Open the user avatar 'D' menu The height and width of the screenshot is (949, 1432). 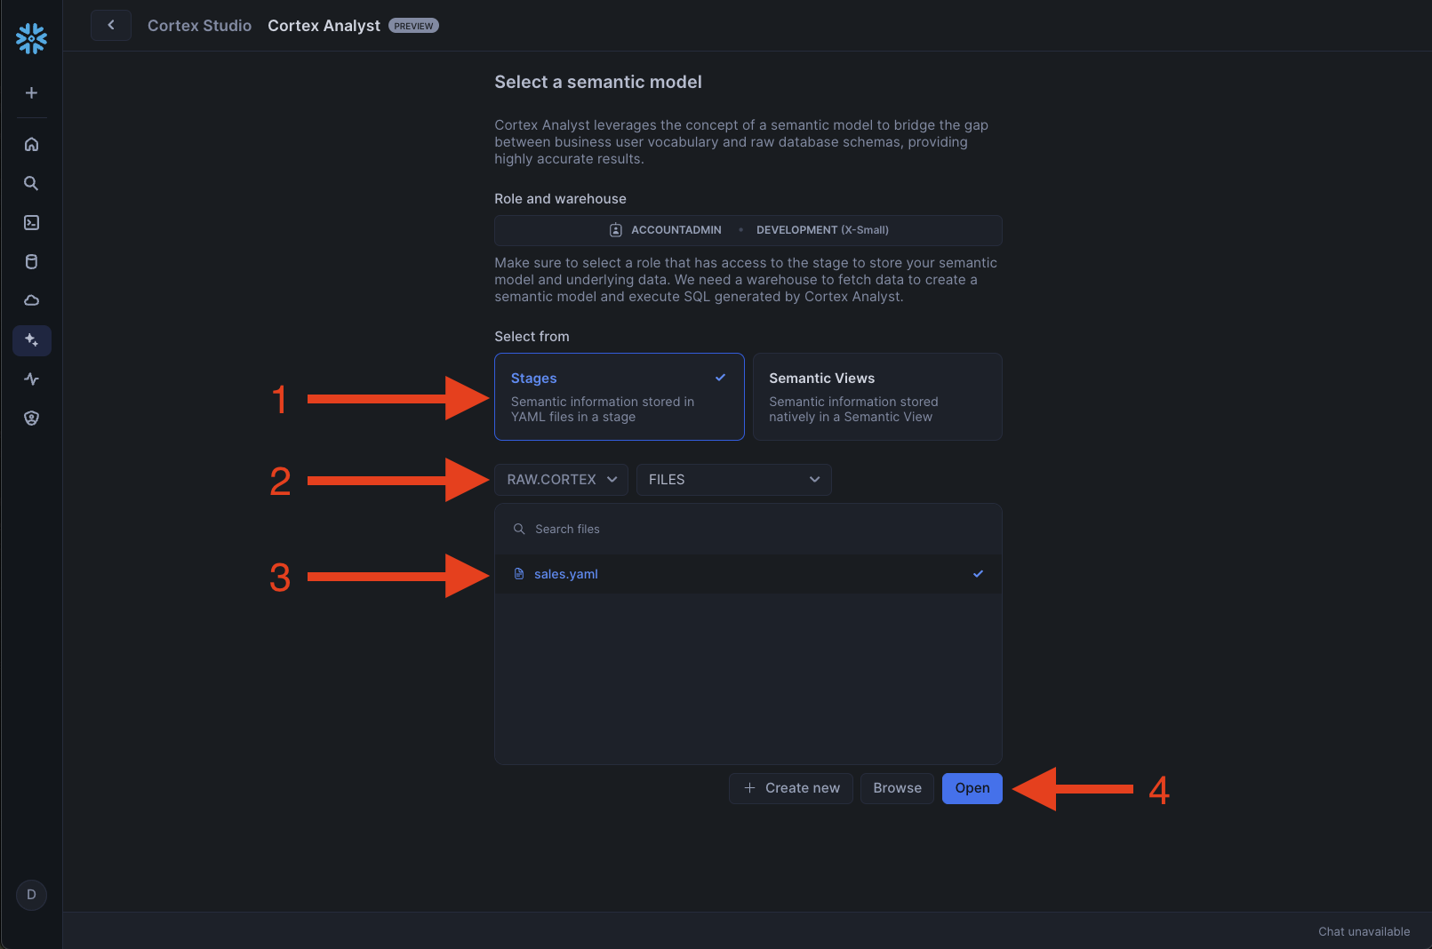click(x=31, y=895)
